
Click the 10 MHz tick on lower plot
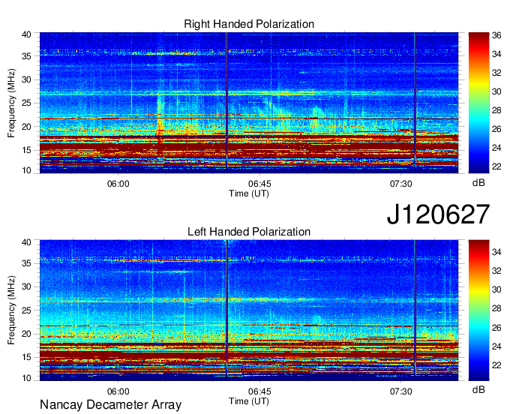click(26, 378)
